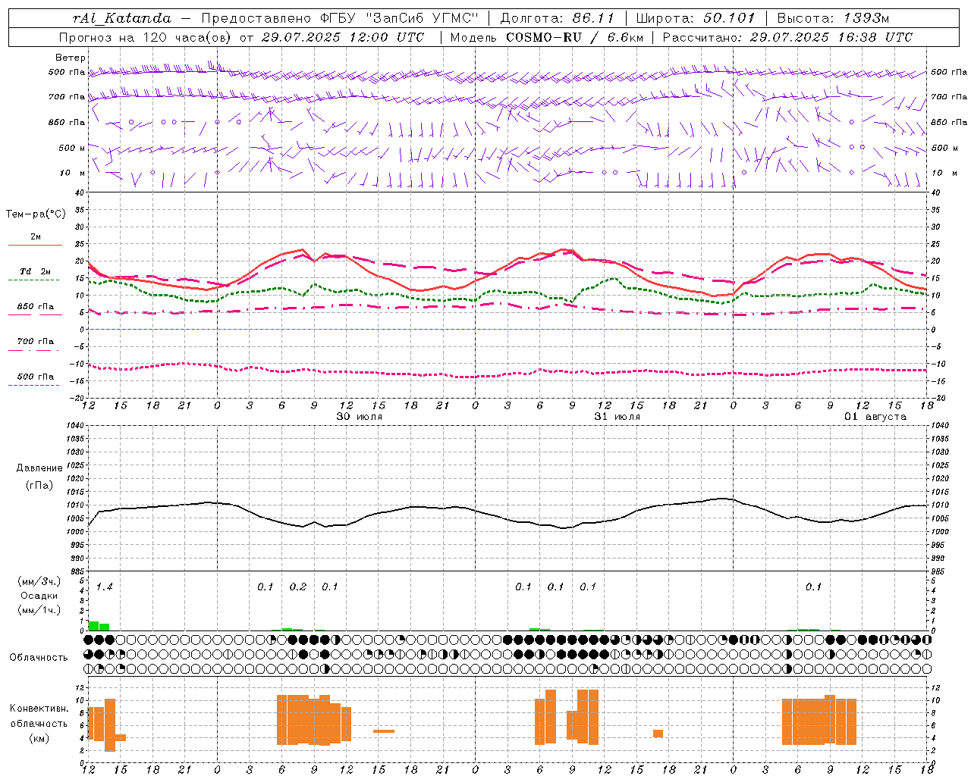Click the 500 м wind level label on the left

tap(72, 148)
